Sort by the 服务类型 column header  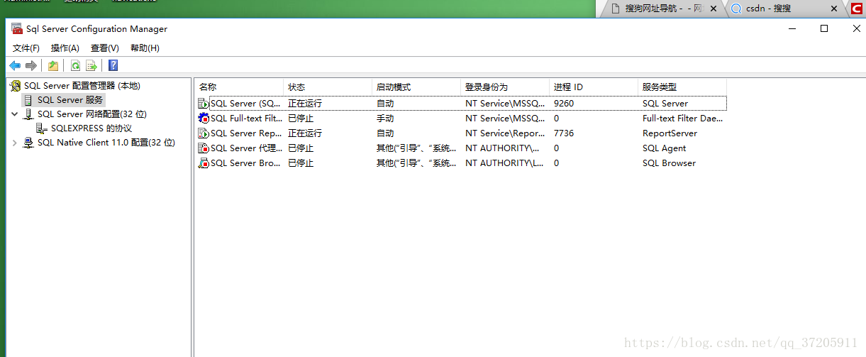click(x=682, y=87)
